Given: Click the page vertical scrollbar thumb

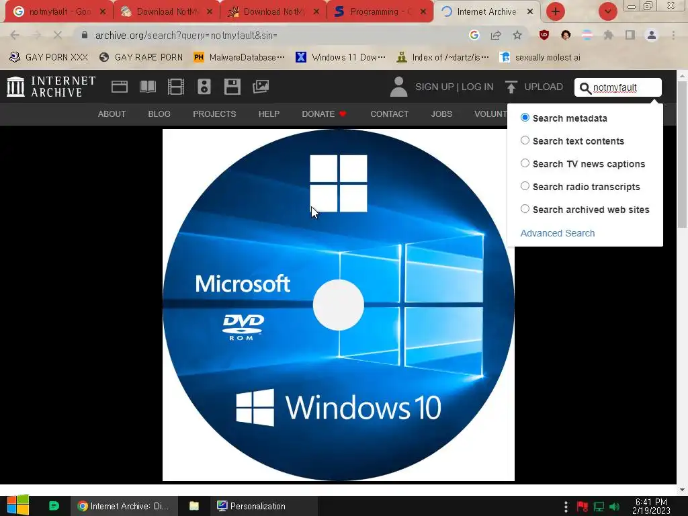Looking at the screenshot, I should pyautogui.click(x=683, y=154).
